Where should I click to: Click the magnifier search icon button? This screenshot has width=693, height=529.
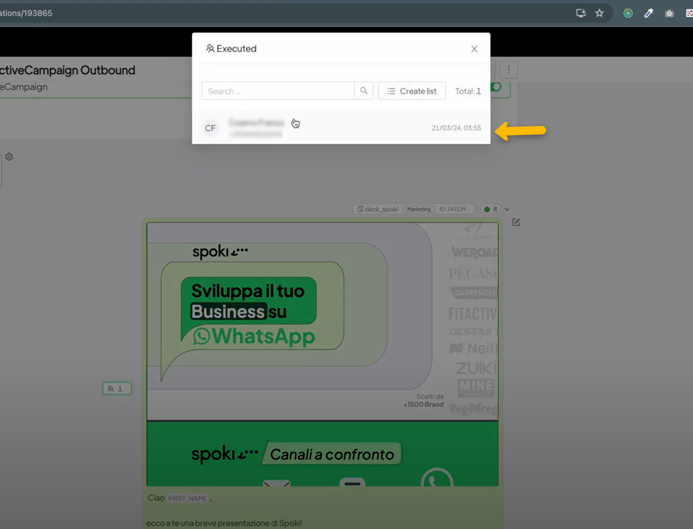point(364,91)
